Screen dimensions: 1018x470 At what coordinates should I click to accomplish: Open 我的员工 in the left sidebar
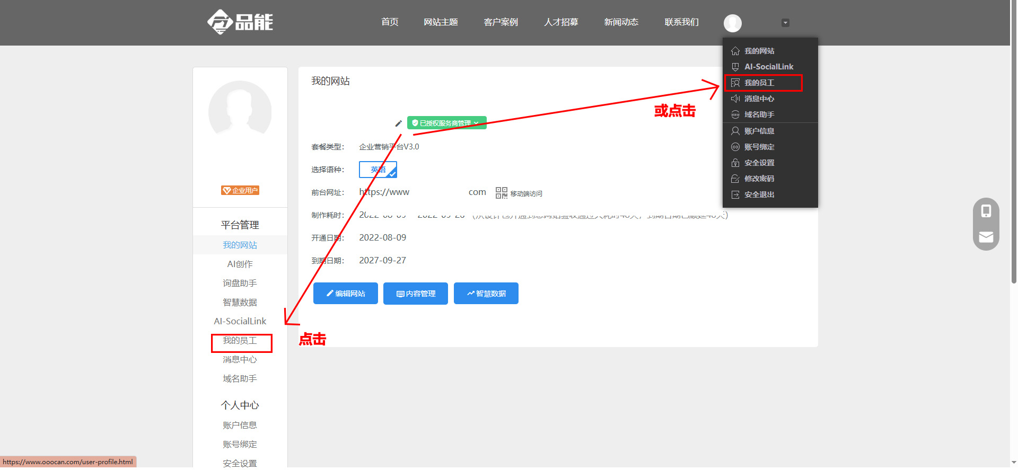coord(240,340)
